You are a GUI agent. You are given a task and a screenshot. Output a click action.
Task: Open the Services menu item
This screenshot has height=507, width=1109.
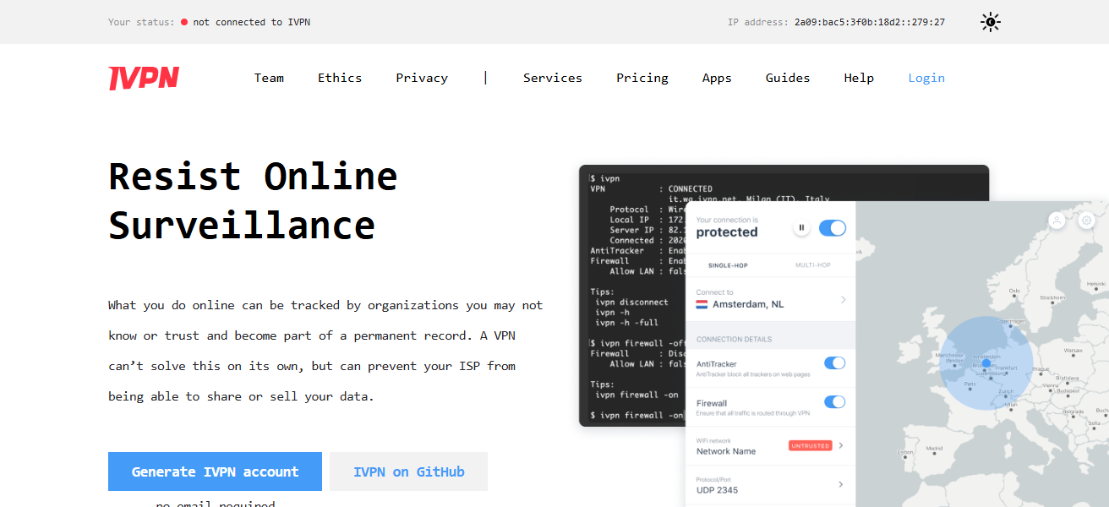click(x=553, y=78)
